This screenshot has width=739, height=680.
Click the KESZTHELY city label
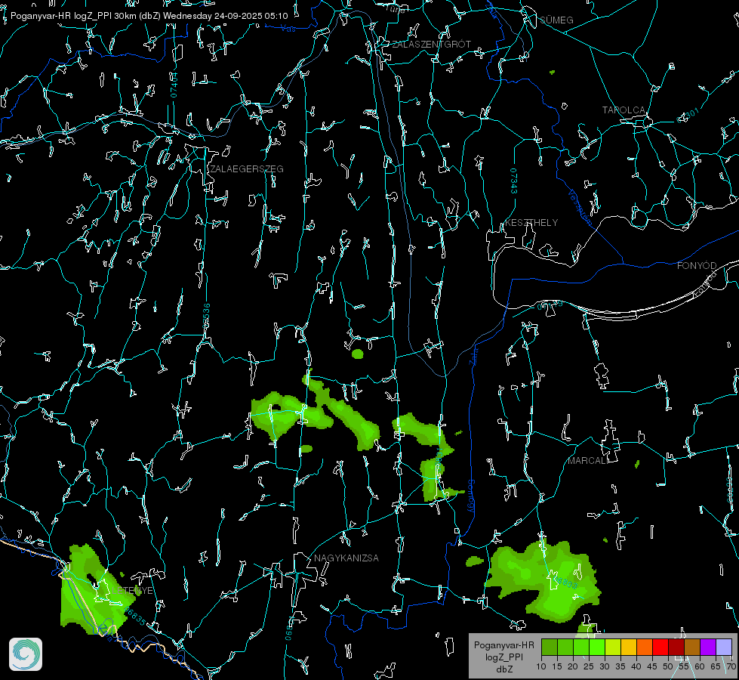pyautogui.click(x=531, y=222)
